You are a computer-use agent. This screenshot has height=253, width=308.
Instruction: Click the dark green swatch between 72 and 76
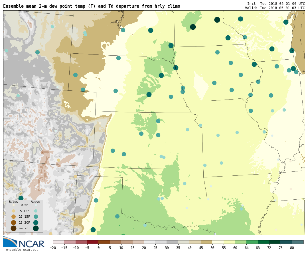click(x=275, y=242)
